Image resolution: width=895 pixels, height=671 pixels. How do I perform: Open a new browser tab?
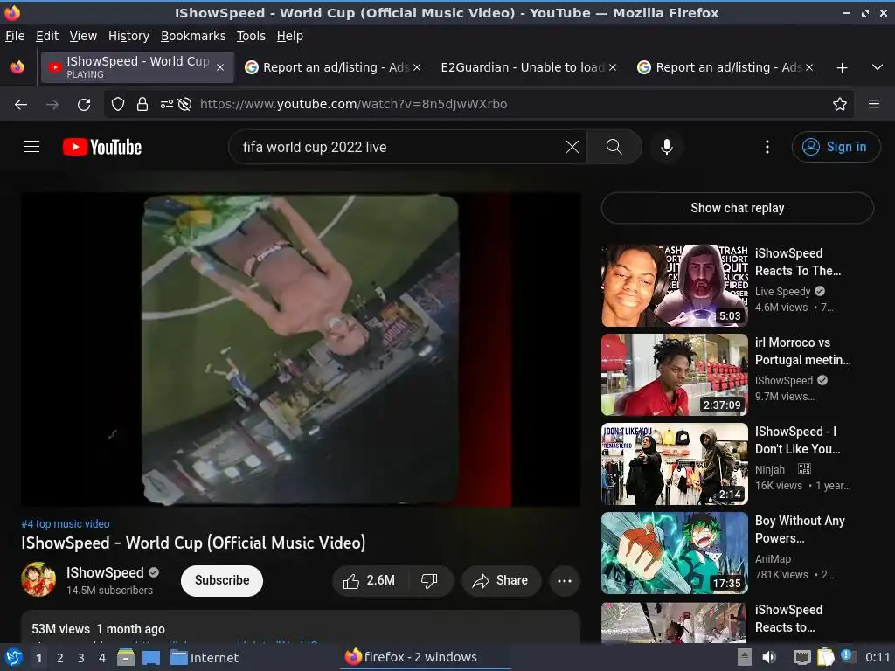(x=842, y=68)
